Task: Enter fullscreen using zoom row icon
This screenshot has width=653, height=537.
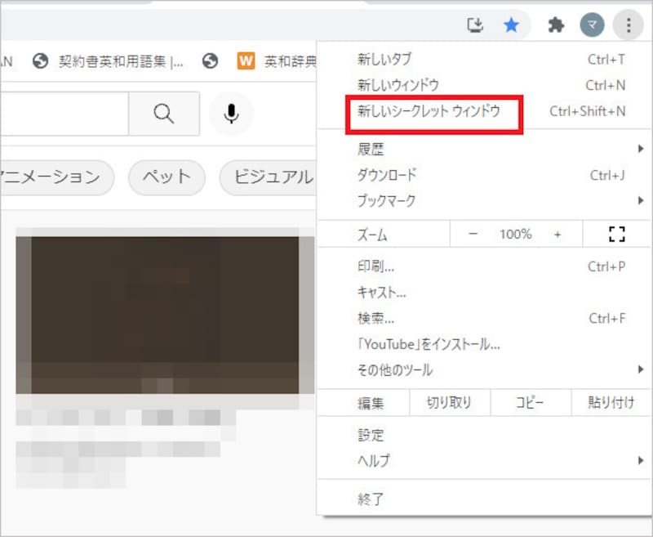Action: coord(616,235)
